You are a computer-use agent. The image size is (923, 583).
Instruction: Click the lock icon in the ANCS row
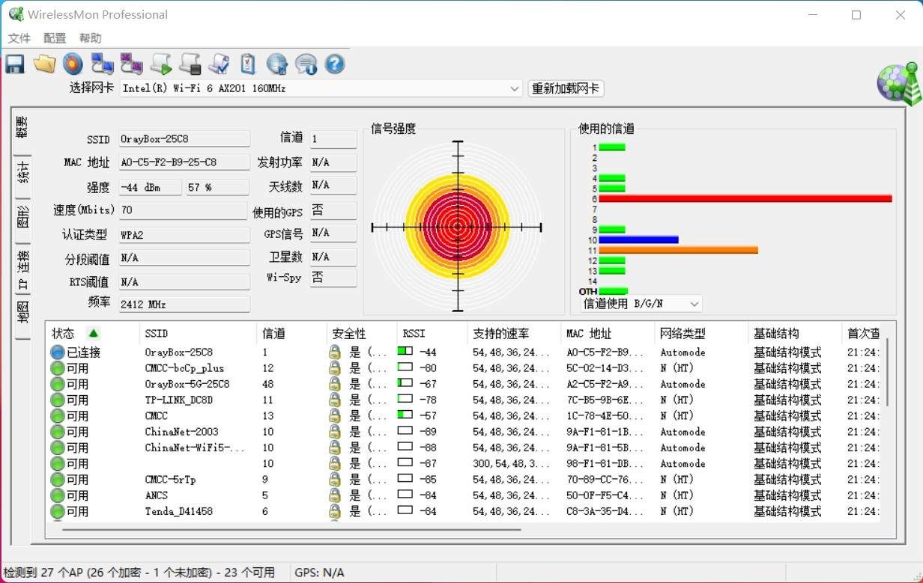(x=335, y=495)
